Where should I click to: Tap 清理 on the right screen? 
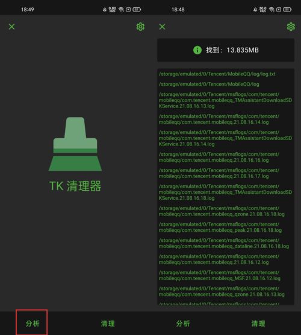pyautogui.click(x=258, y=324)
